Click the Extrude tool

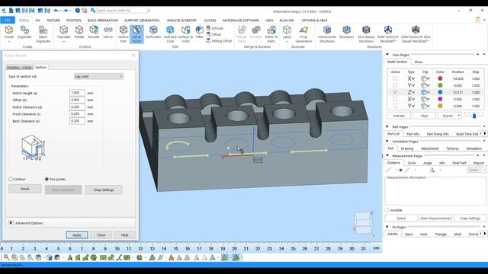(x=215, y=28)
